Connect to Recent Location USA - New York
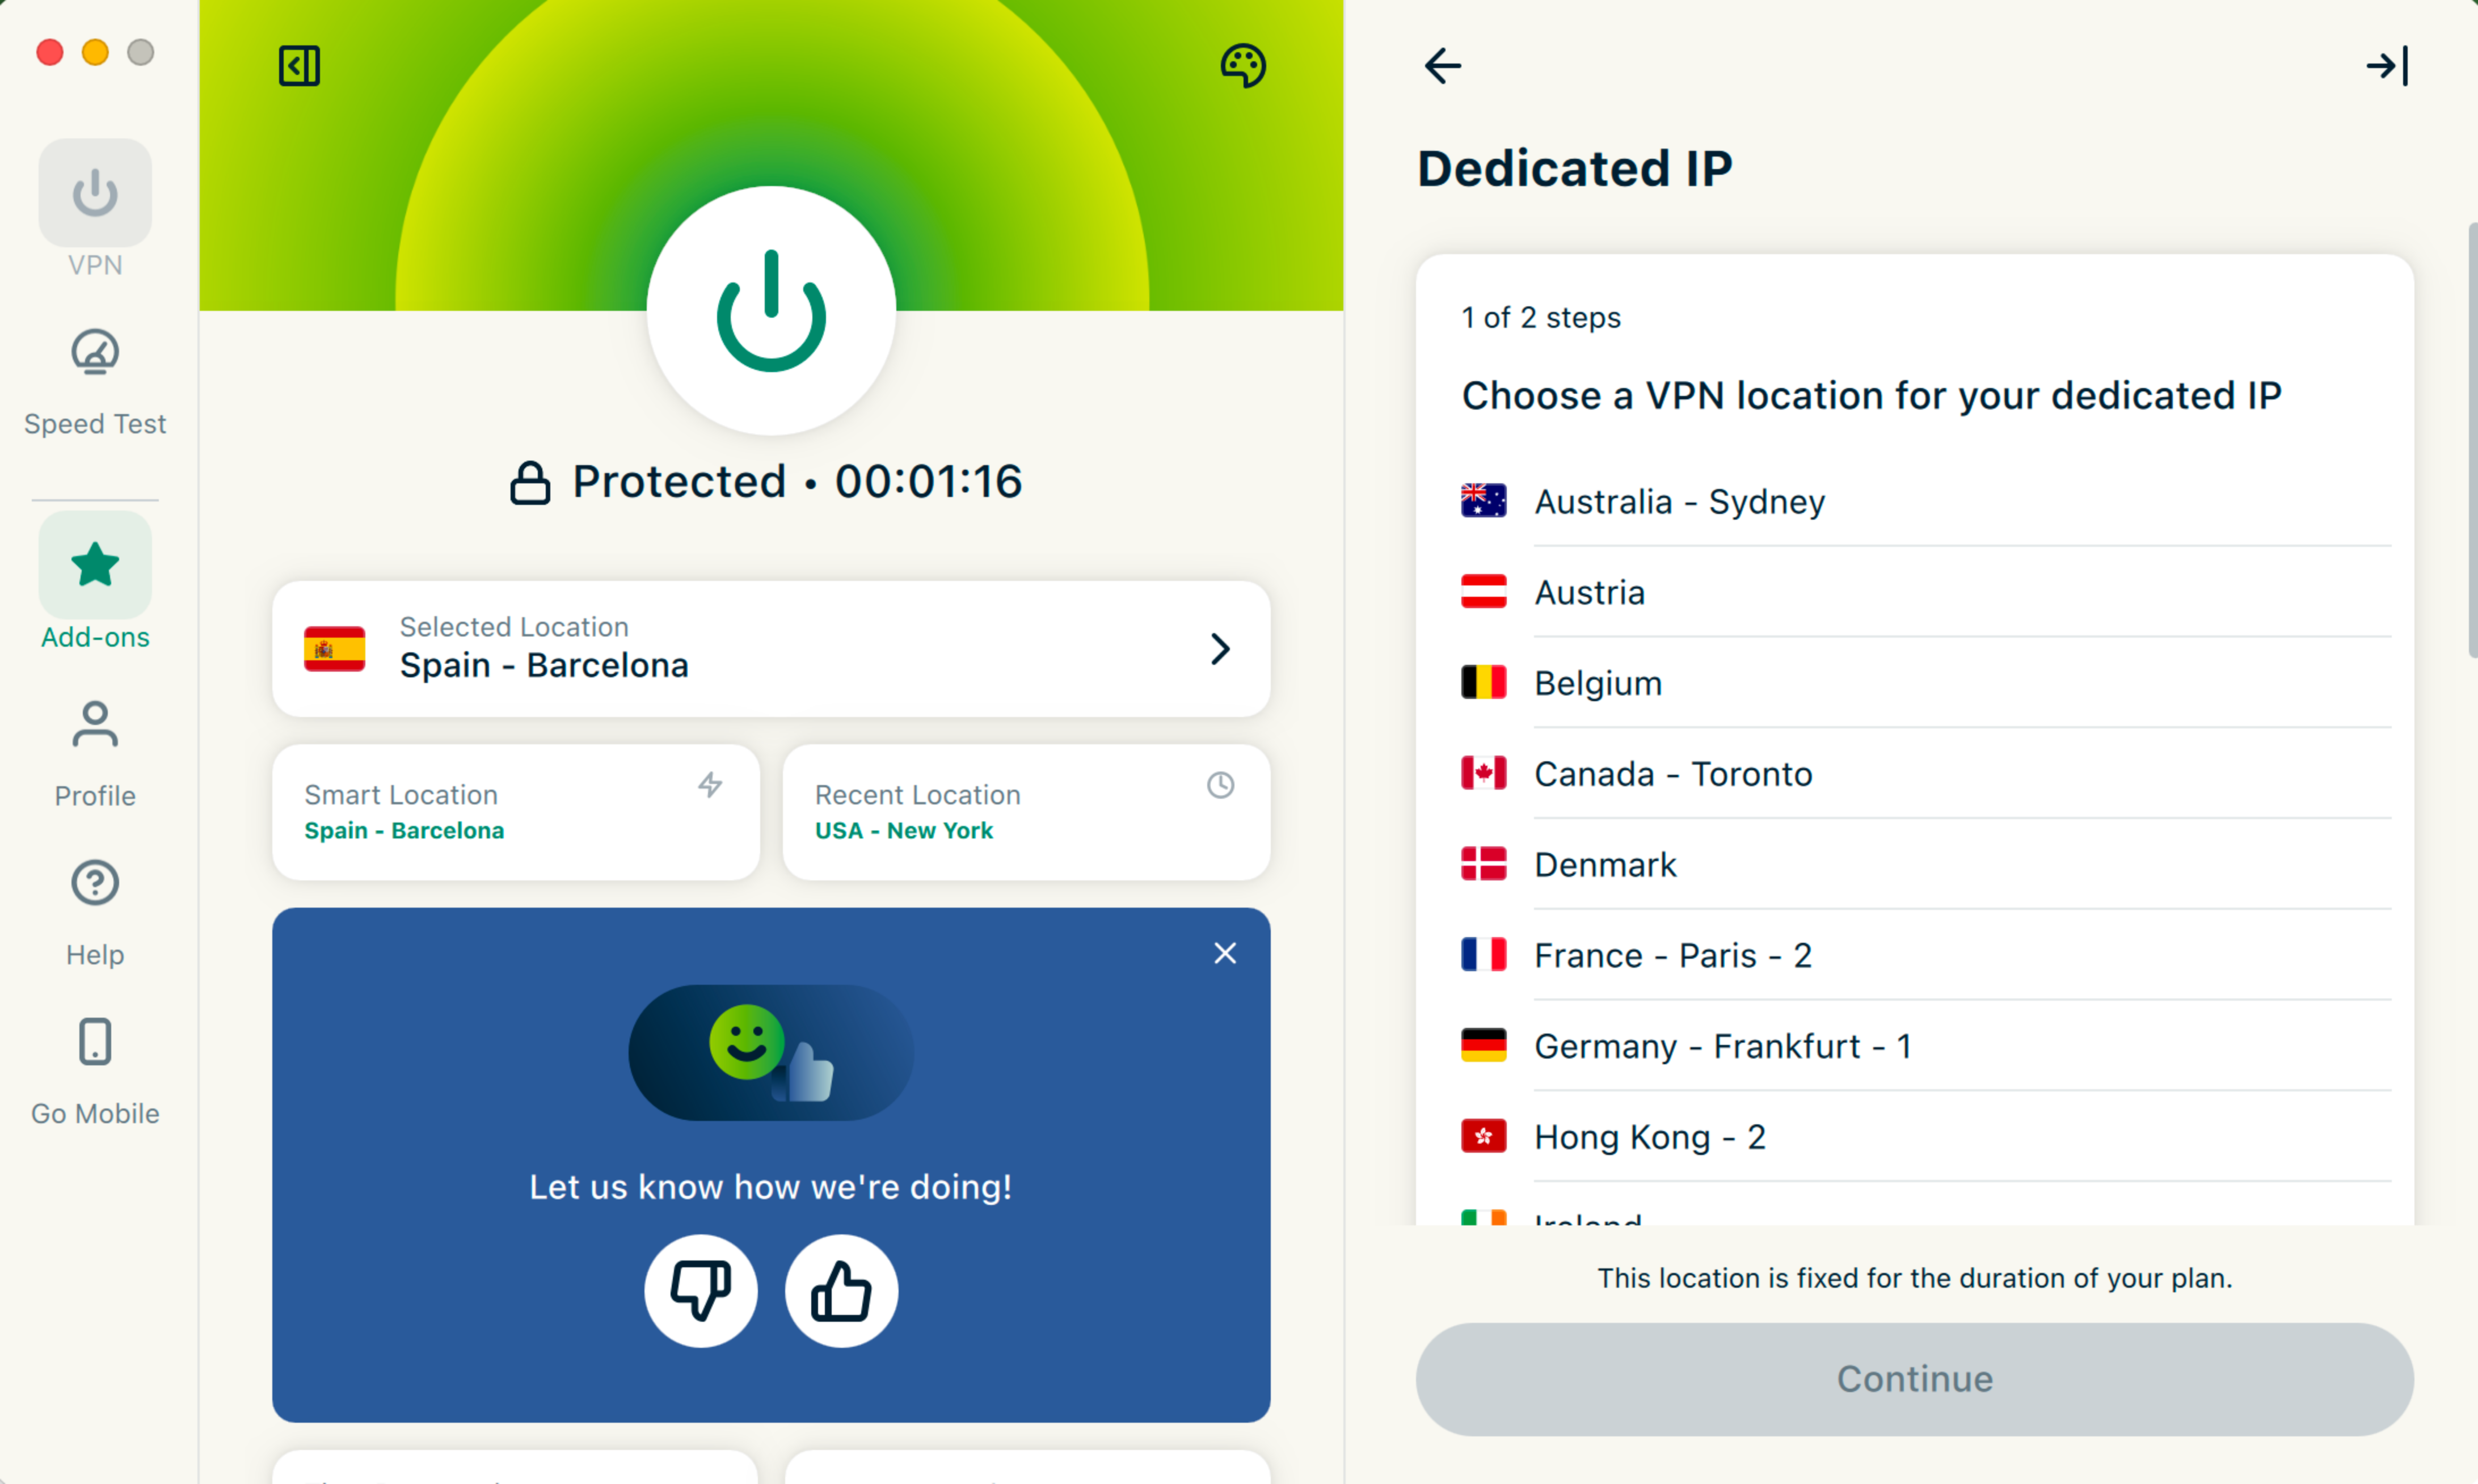 (1025, 812)
